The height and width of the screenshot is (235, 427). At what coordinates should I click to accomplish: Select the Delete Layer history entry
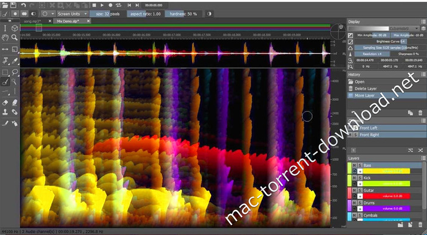tap(386, 88)
